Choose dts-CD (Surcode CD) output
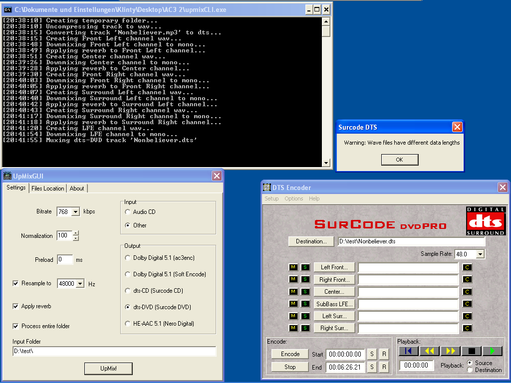Viewport: 511px width, 383px height. pos(154,291)
